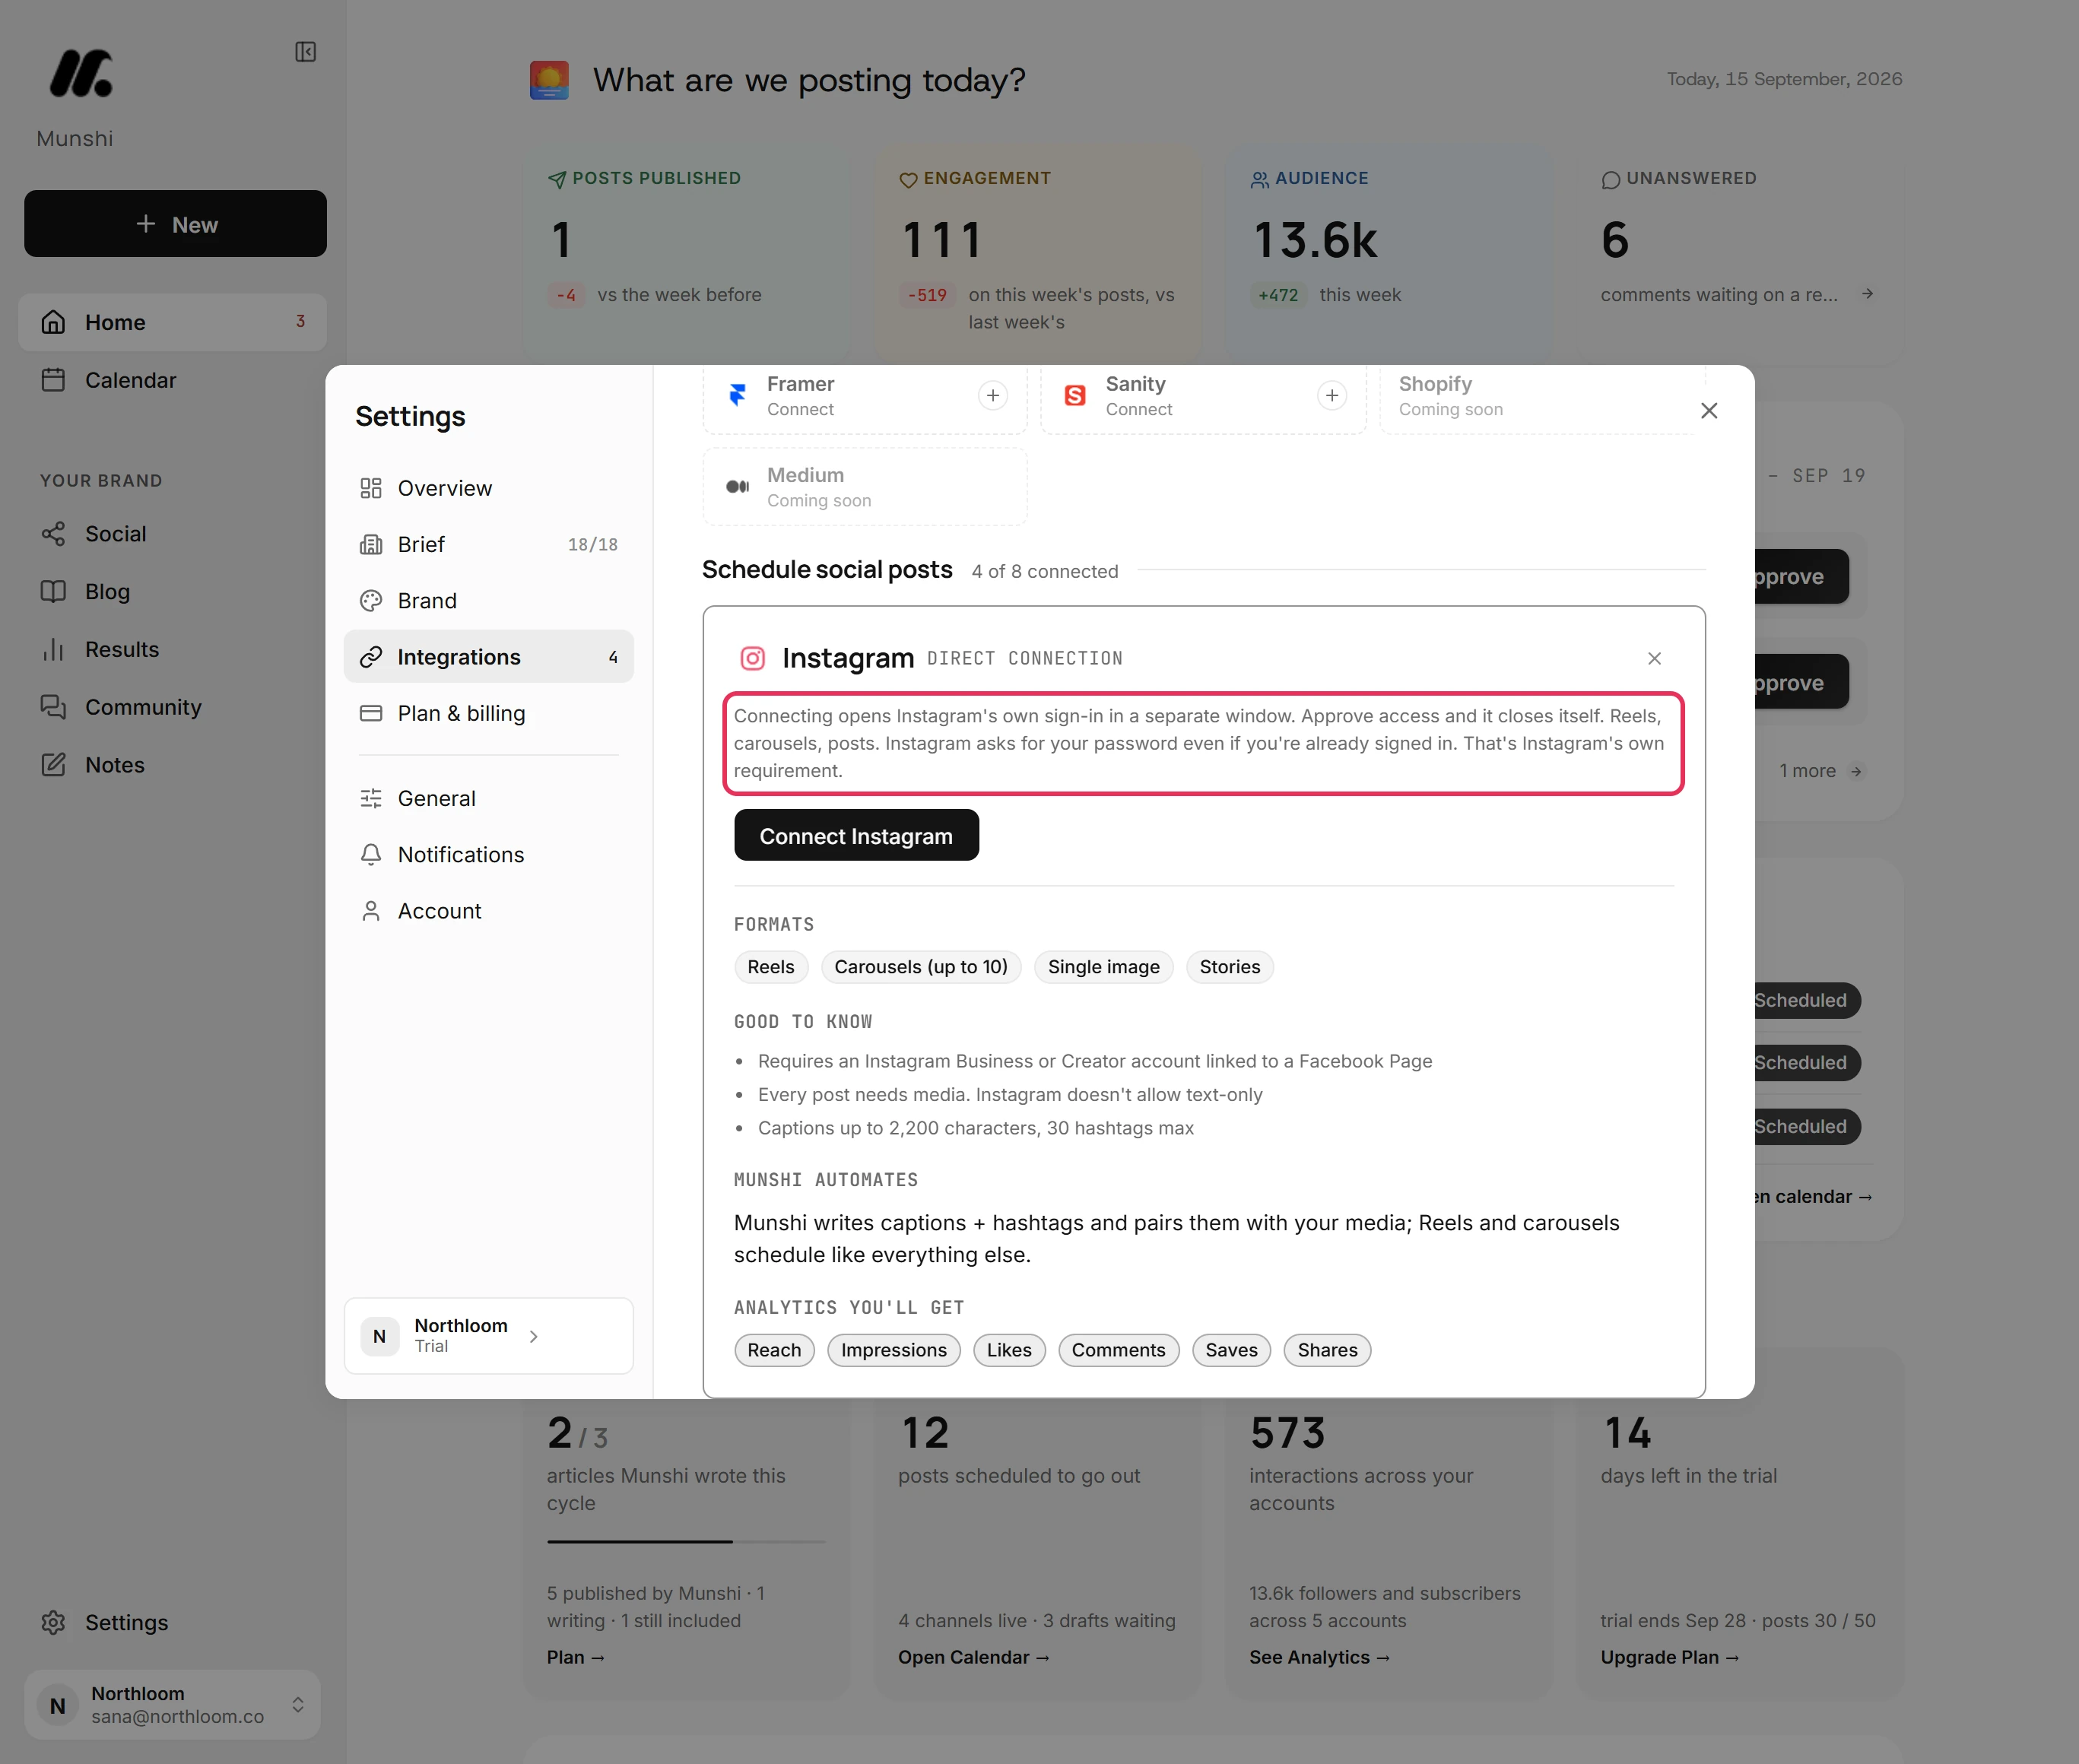Viewport: 2079px width, 1764px height.
Task: Click the Notifications bell icon
Action: click(371, 855)
